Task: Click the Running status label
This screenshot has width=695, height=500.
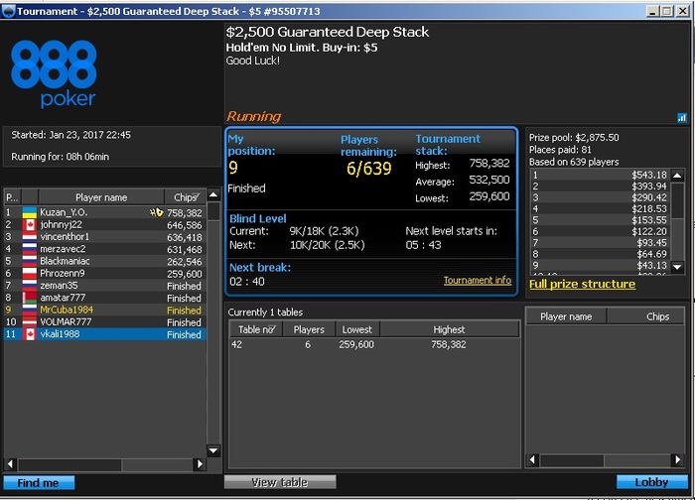Action: coord(253,116)
